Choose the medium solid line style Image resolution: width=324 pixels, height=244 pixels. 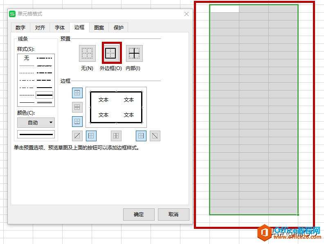[45, 88]
